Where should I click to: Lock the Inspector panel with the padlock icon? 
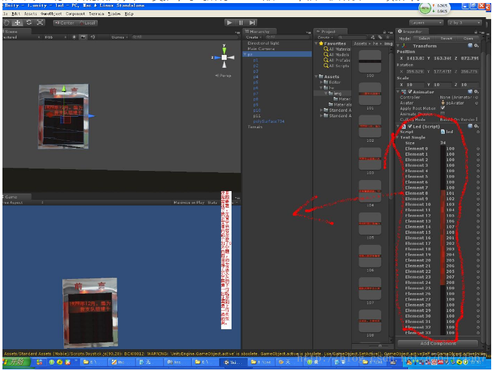click(476, 32)
